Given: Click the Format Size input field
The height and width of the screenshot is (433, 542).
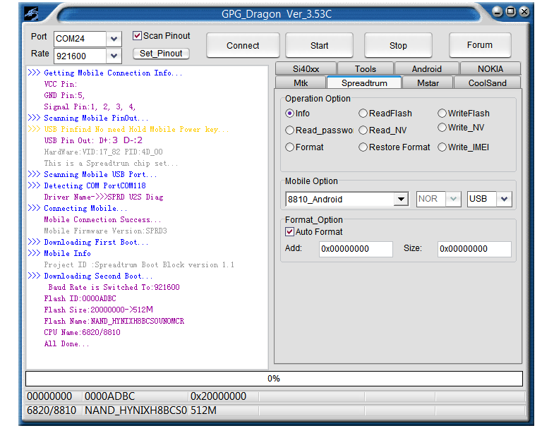Looking at the screenshot, I should (x=474, y=249).
